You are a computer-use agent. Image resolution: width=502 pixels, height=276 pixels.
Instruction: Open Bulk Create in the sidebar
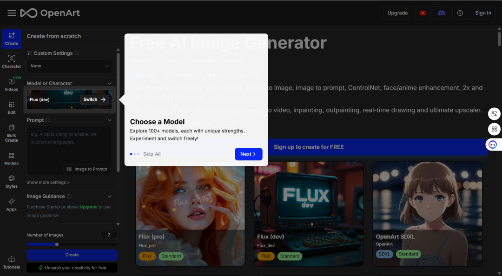coord(12,133)
